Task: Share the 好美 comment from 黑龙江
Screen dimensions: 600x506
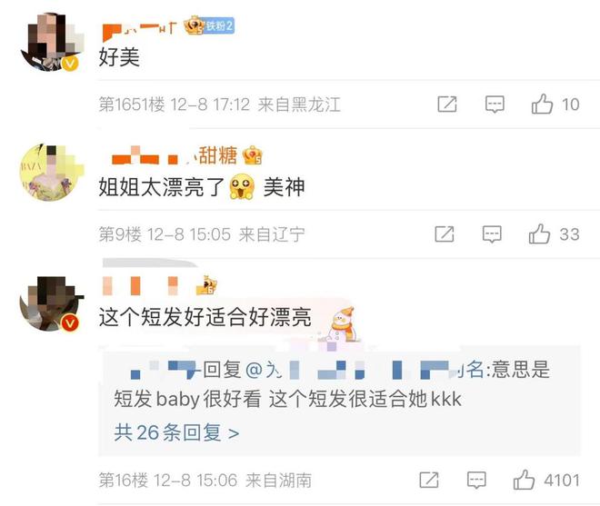Action: tap(447, 104)
